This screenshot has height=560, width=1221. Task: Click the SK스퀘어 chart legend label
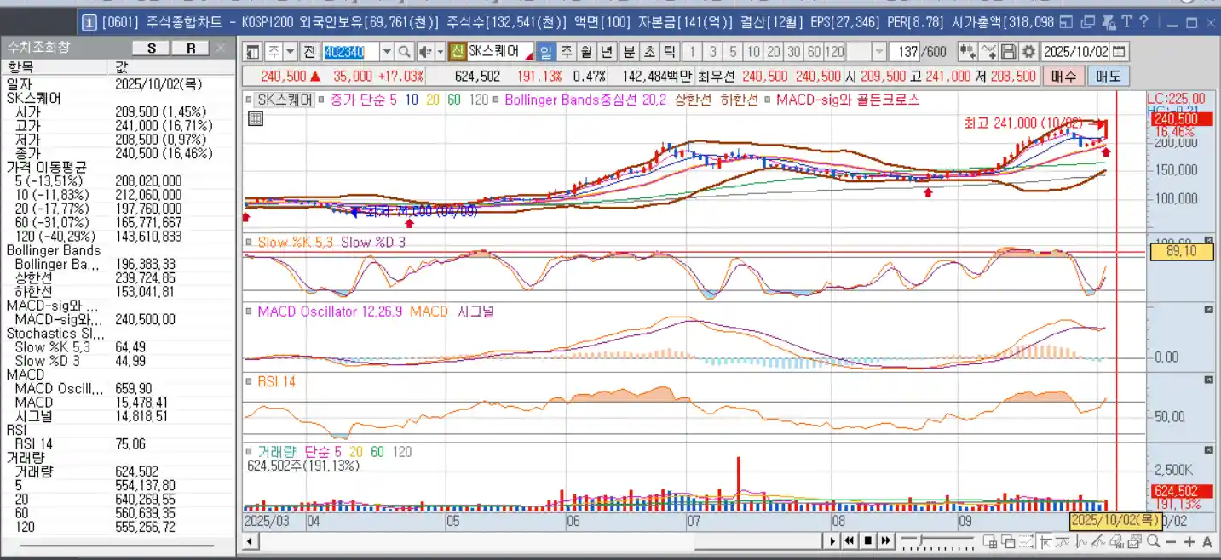pos(284,100)
